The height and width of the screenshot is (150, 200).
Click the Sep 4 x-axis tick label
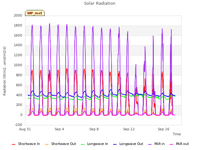(59, 129)
